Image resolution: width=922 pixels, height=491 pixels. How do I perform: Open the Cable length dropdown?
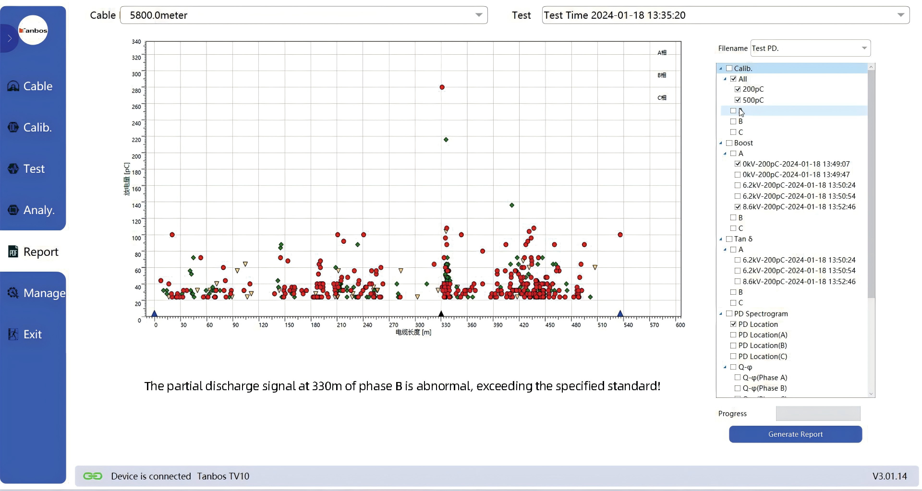(x=478, y=15)
